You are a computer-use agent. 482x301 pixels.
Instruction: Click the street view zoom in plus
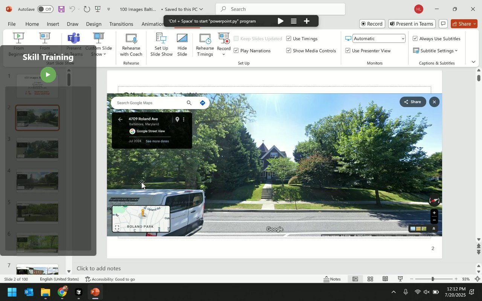pos(434,213)
